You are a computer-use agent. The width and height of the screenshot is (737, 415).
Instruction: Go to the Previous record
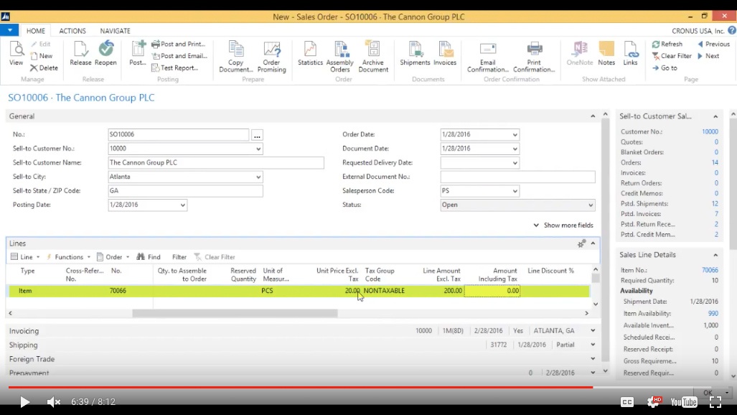[713, 44]
